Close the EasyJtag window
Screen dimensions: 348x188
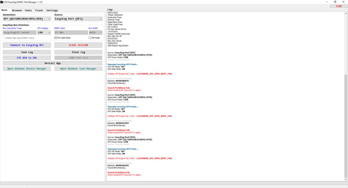click(x=343, y=2)
